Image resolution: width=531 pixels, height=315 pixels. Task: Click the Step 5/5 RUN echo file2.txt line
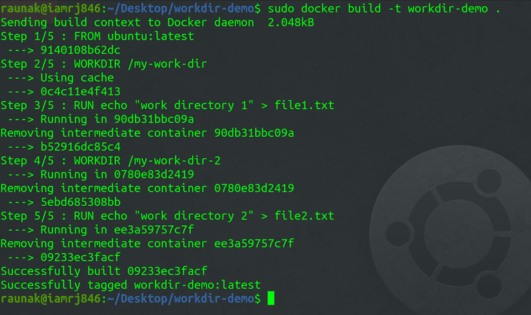pyautogui.click(x=167, y=216)
